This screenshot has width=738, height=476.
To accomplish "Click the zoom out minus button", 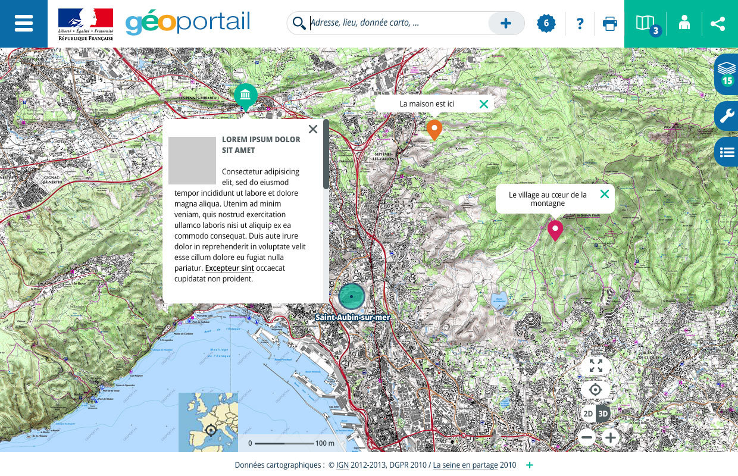I will pos(586,438).
